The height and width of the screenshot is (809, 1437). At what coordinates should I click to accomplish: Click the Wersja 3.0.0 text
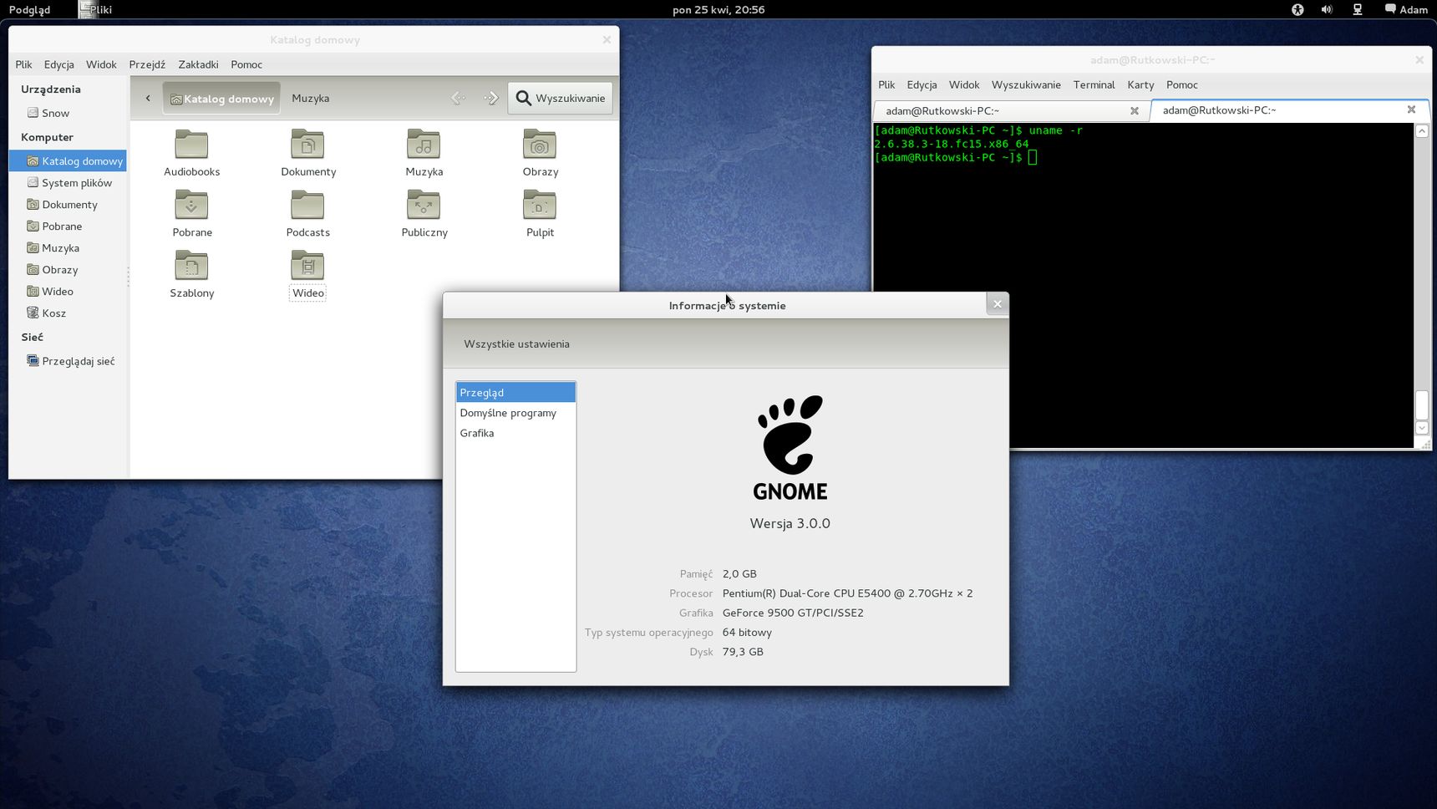[790, 523]
